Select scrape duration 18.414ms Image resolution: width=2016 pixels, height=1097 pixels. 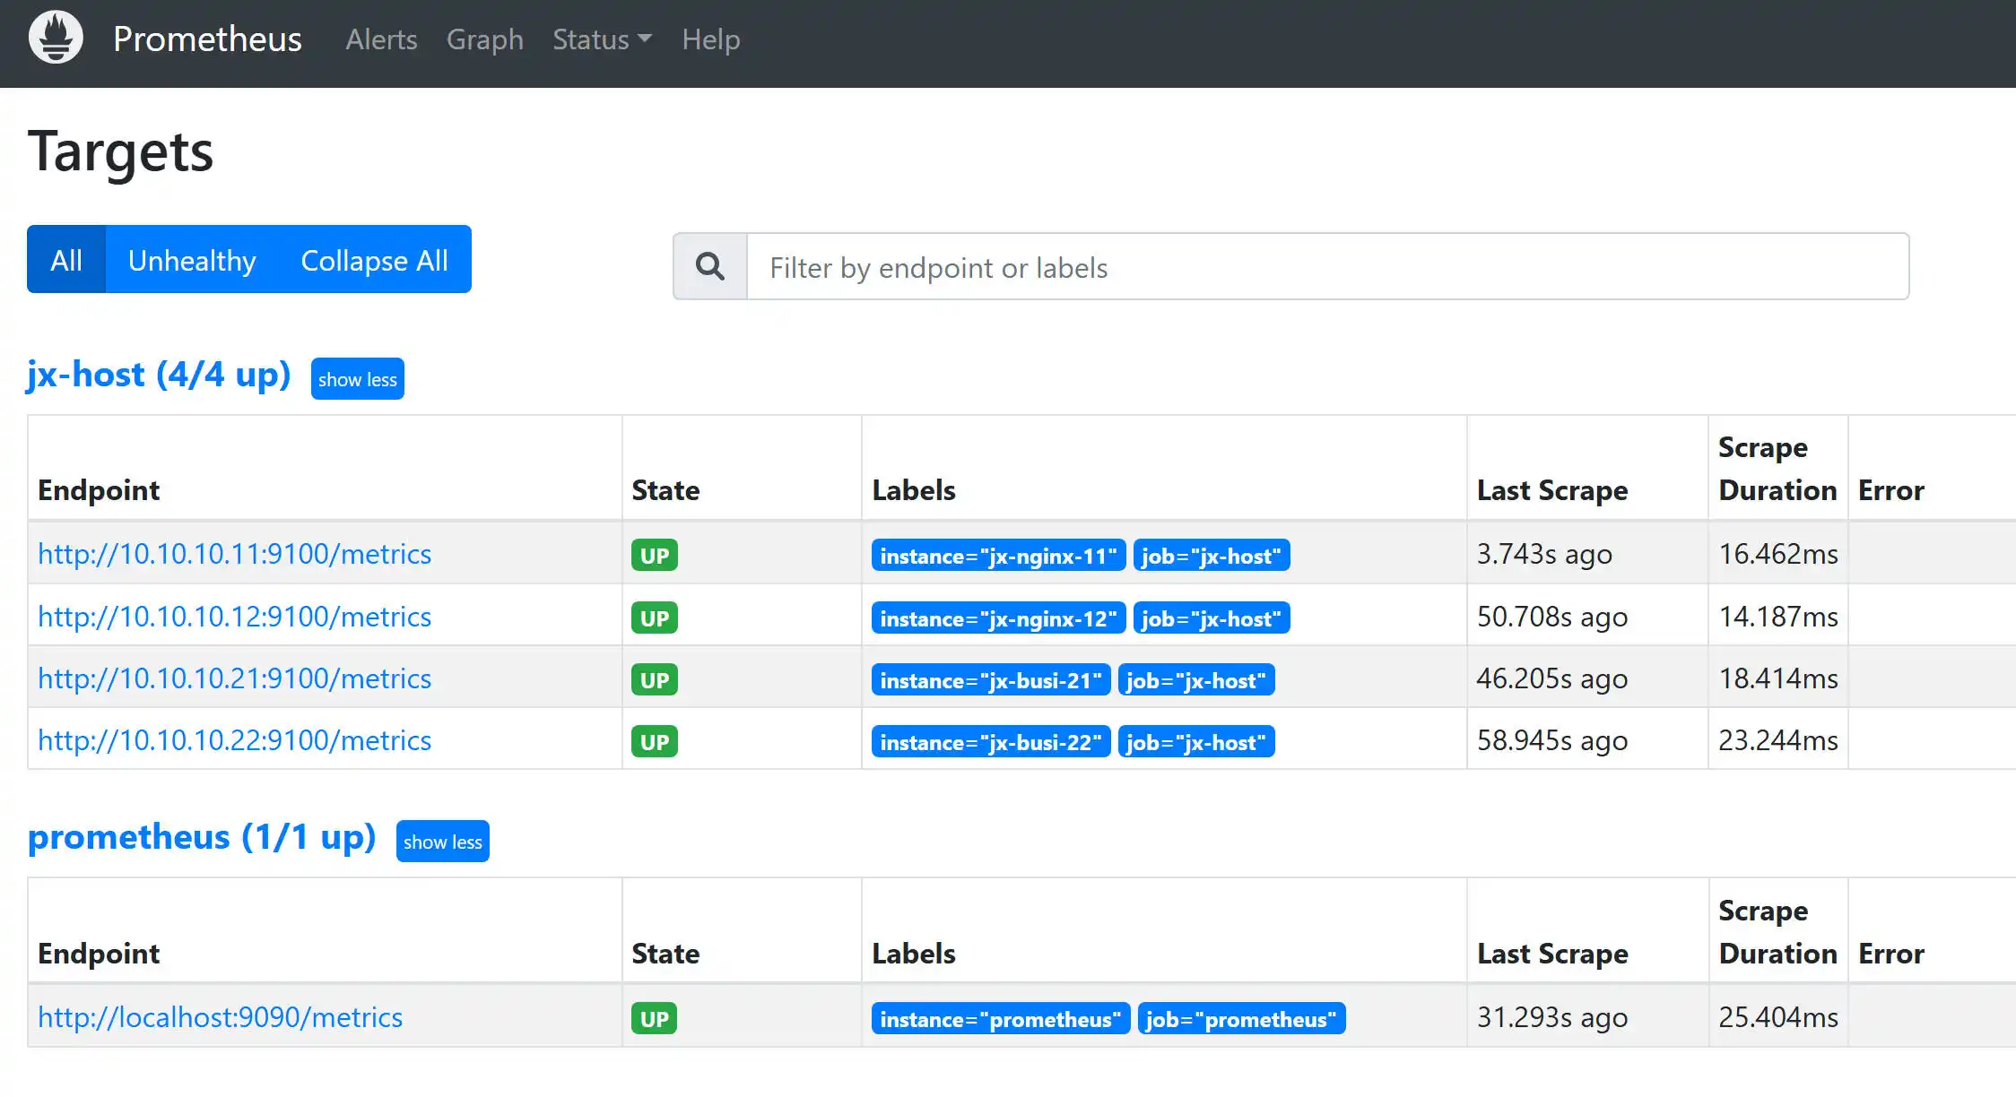1778,678
